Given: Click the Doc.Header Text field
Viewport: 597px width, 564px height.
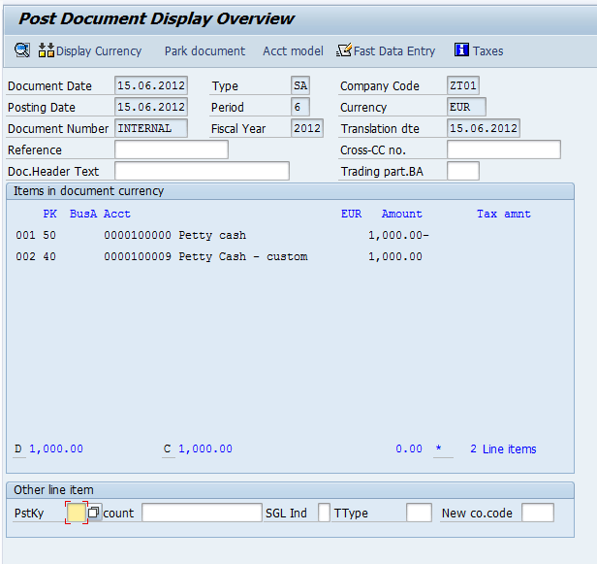Looking at the screenshot, I should pos(202,171).
